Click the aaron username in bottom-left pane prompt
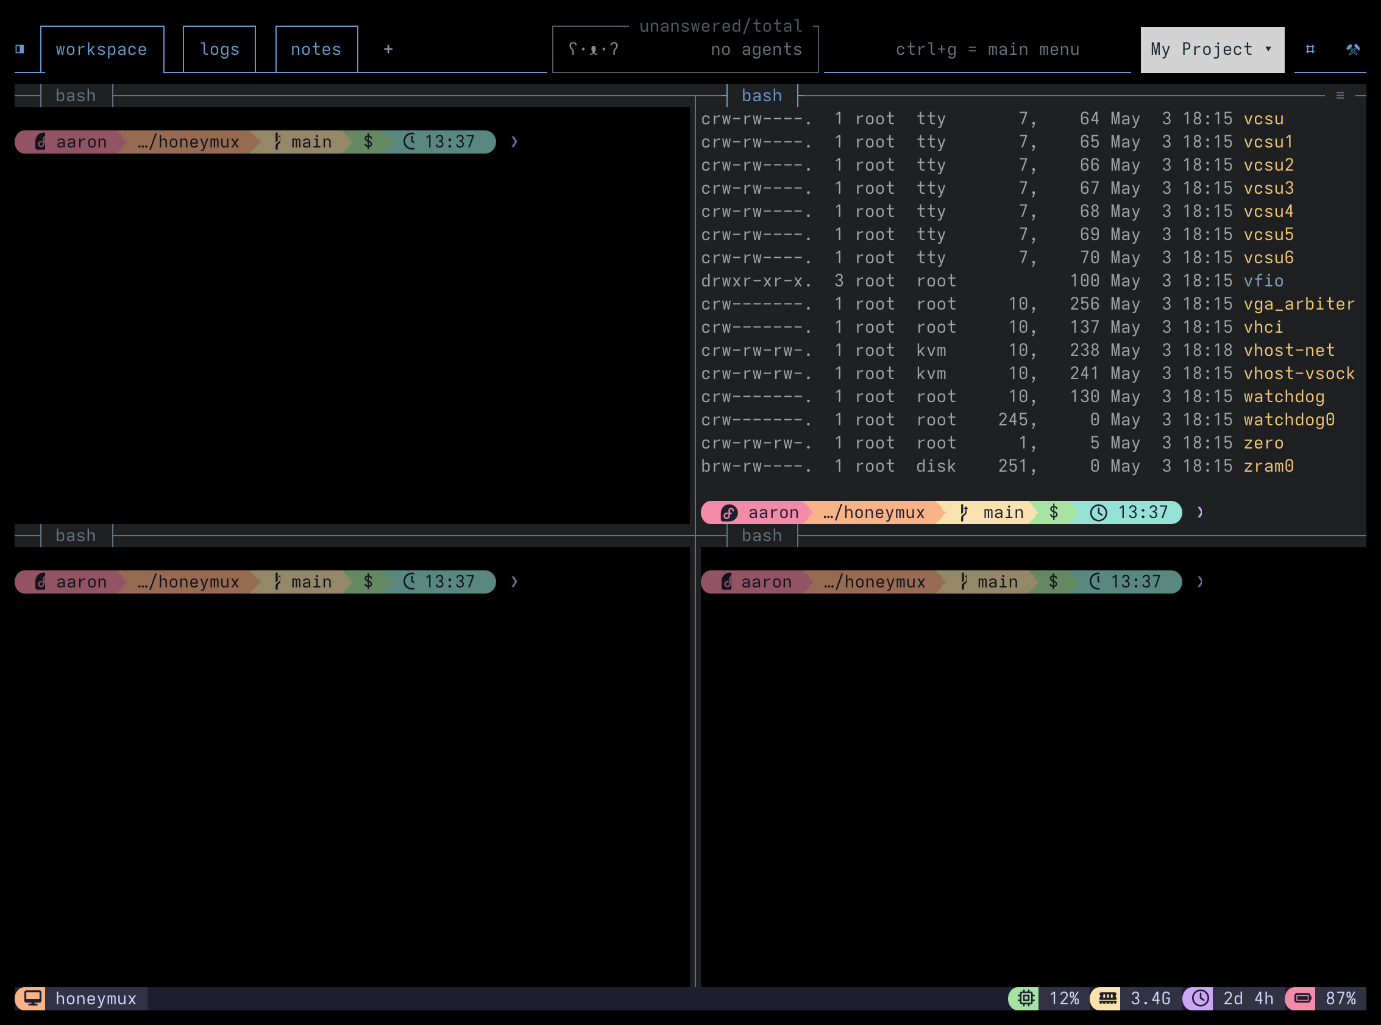Image resolution: width=1381 pixels, height=1025 pixels. click(81, 582)
